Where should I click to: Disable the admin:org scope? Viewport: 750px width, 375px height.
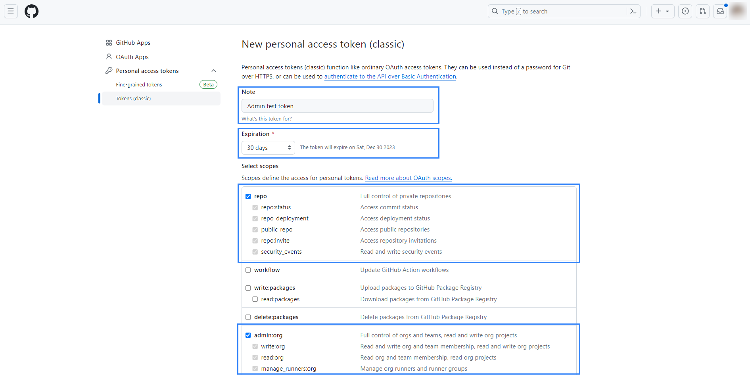(x=248, y=335)
